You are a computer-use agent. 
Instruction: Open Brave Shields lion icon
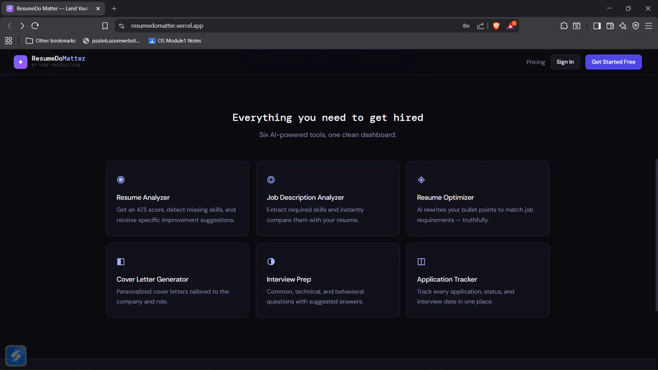coord(496,26)
